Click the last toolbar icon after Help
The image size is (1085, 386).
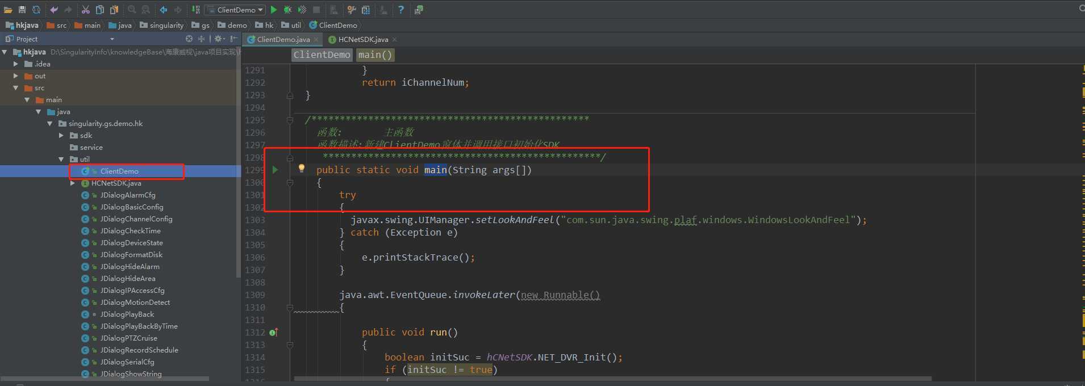(x=419, y=10)
